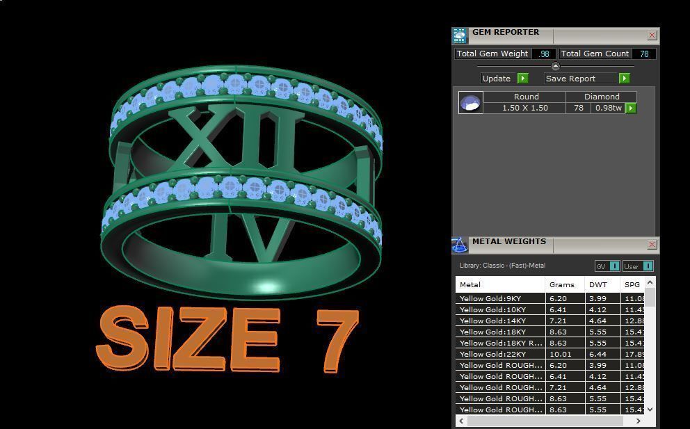Click the Library: Classic - (Fast)-Metal label
The height and width of the screenshot is (429, 690).
coord(502,266)
